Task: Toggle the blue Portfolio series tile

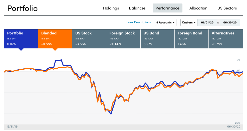Action: pos(21,39)
